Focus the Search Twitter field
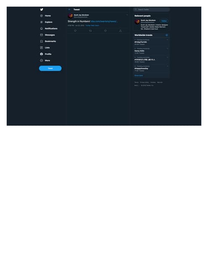 point(151,9)
